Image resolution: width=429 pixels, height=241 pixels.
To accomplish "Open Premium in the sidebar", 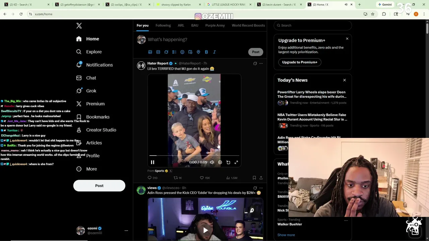I will tap(90, 104).
